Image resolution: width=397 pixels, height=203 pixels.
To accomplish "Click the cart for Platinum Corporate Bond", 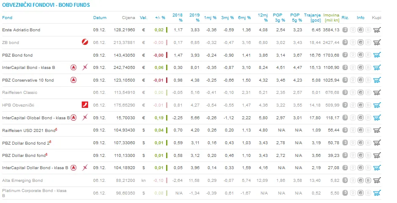I will pyautogui.click(x=377, y=193).
